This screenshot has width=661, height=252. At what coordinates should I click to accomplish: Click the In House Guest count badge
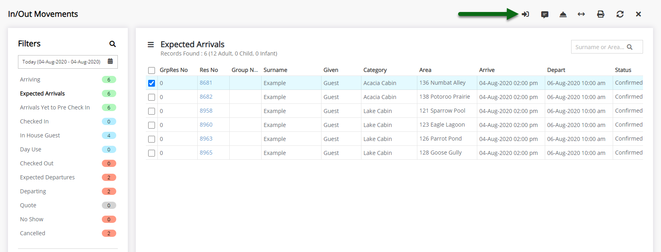pyautogui.click(x=109, y=135)
